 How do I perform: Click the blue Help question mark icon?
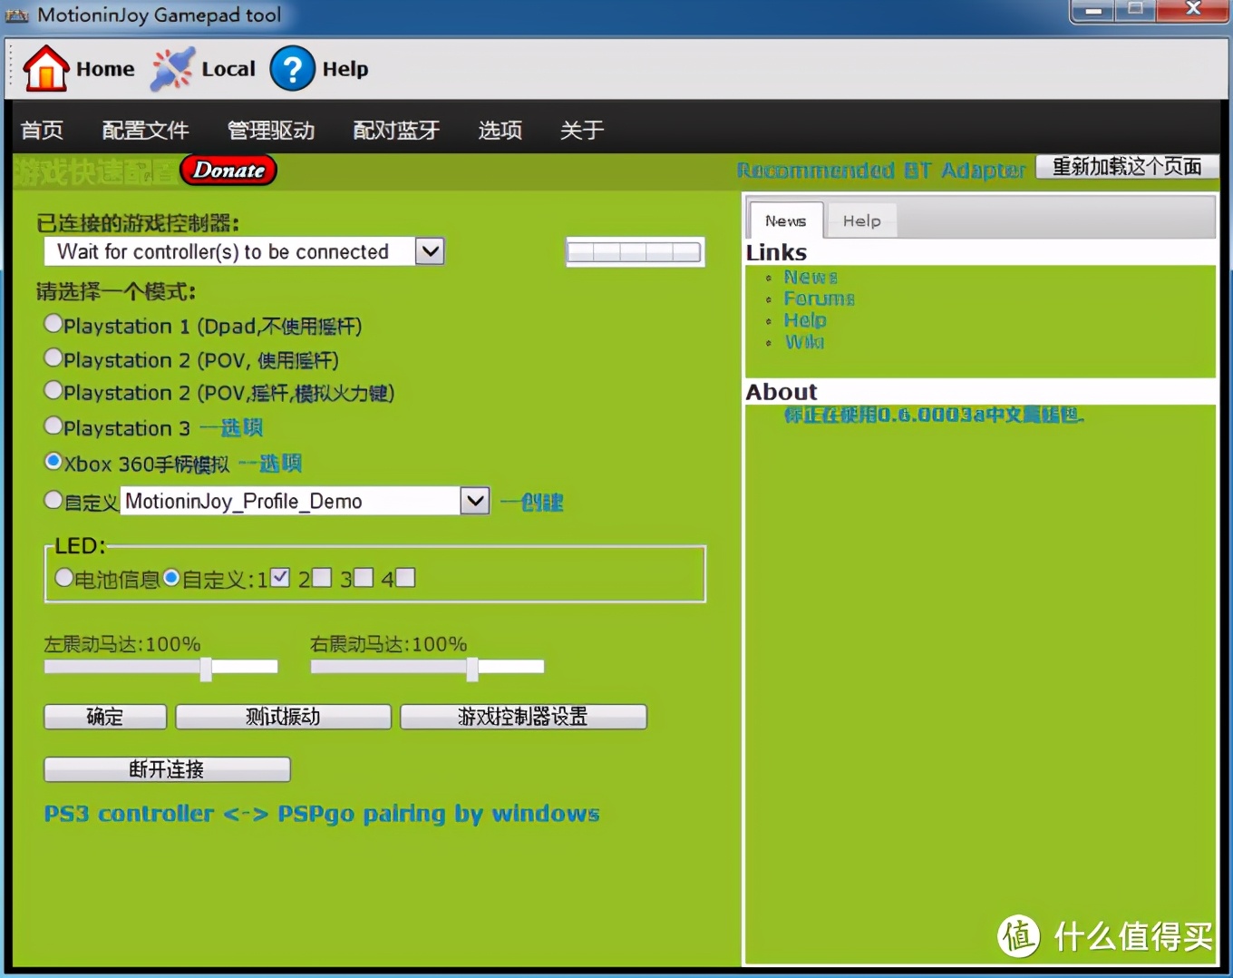293,69
